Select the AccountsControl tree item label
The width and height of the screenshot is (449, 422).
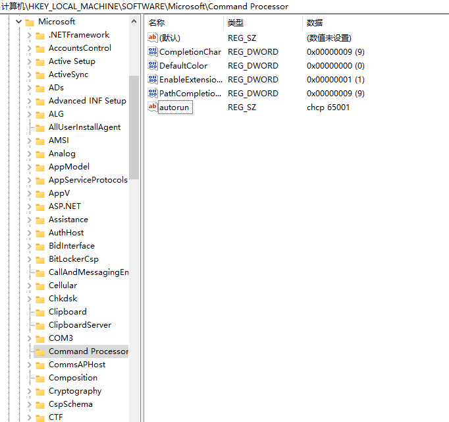pyautogui.click(x=80, y=48)
